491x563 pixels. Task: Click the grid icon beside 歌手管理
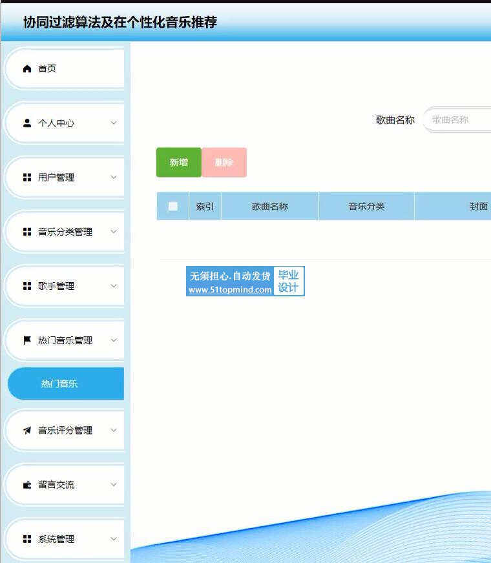click(27, 286)
